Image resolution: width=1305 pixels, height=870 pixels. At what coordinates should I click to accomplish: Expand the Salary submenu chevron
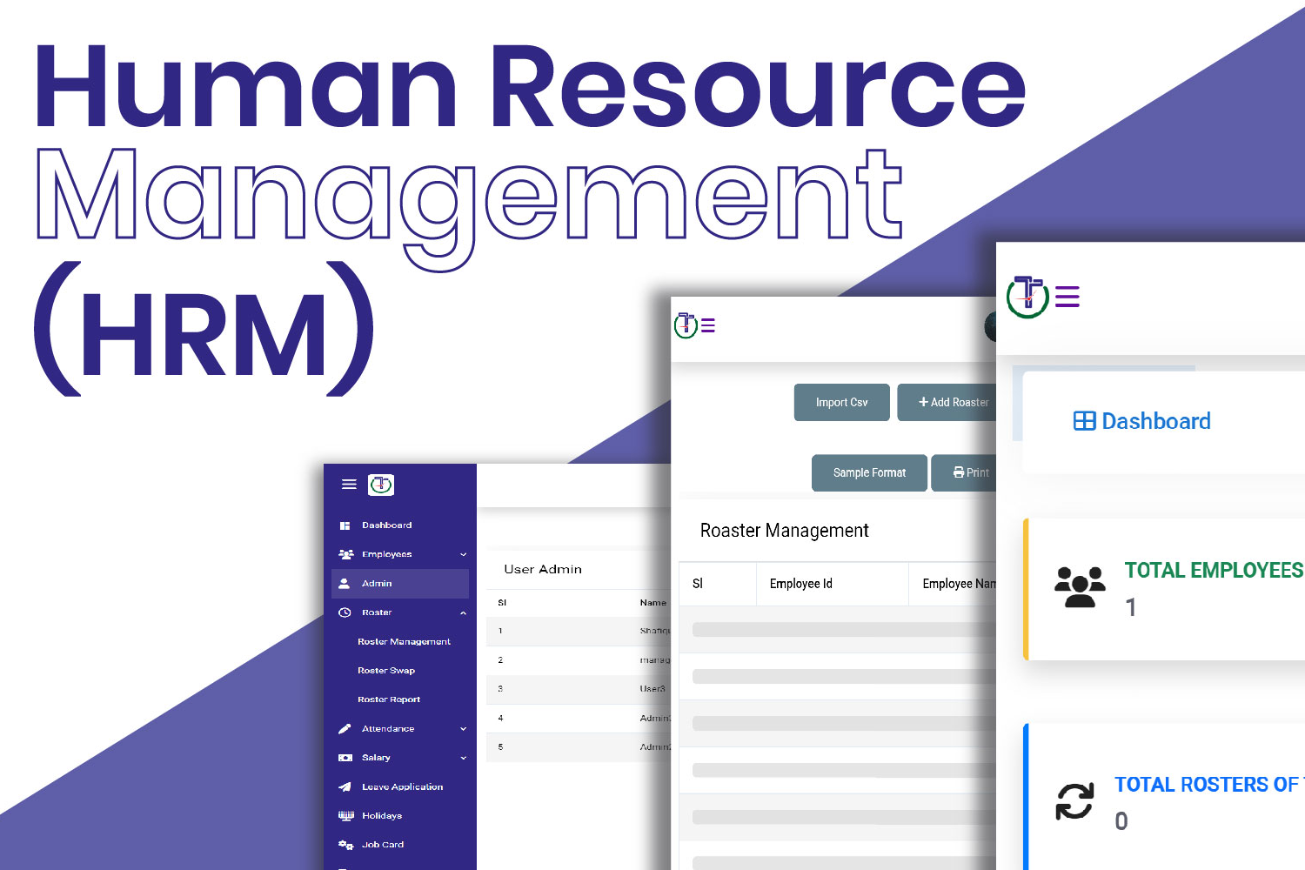pos(463,758)
